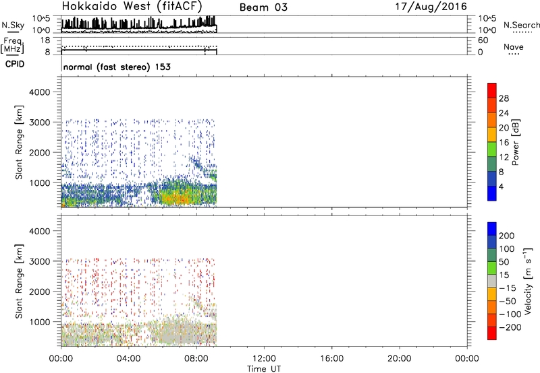Click the '200' label on Velocity colorbar
540x373 pixels.
507,236
